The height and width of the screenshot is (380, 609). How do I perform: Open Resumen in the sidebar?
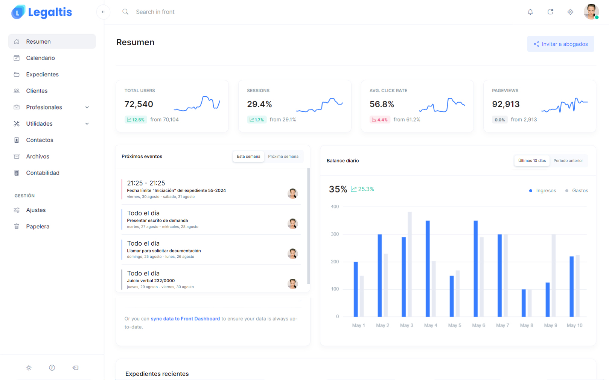[x=52, y=41]
